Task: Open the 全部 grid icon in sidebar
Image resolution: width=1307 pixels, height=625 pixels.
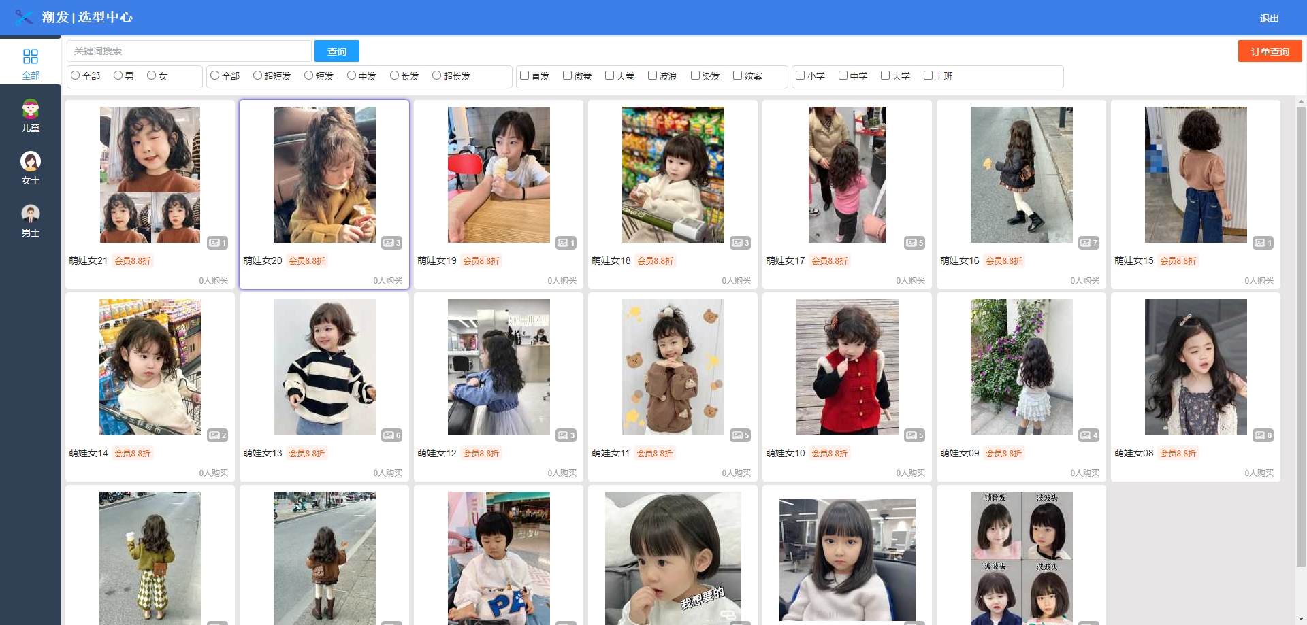Action: (x=31, y=56)
